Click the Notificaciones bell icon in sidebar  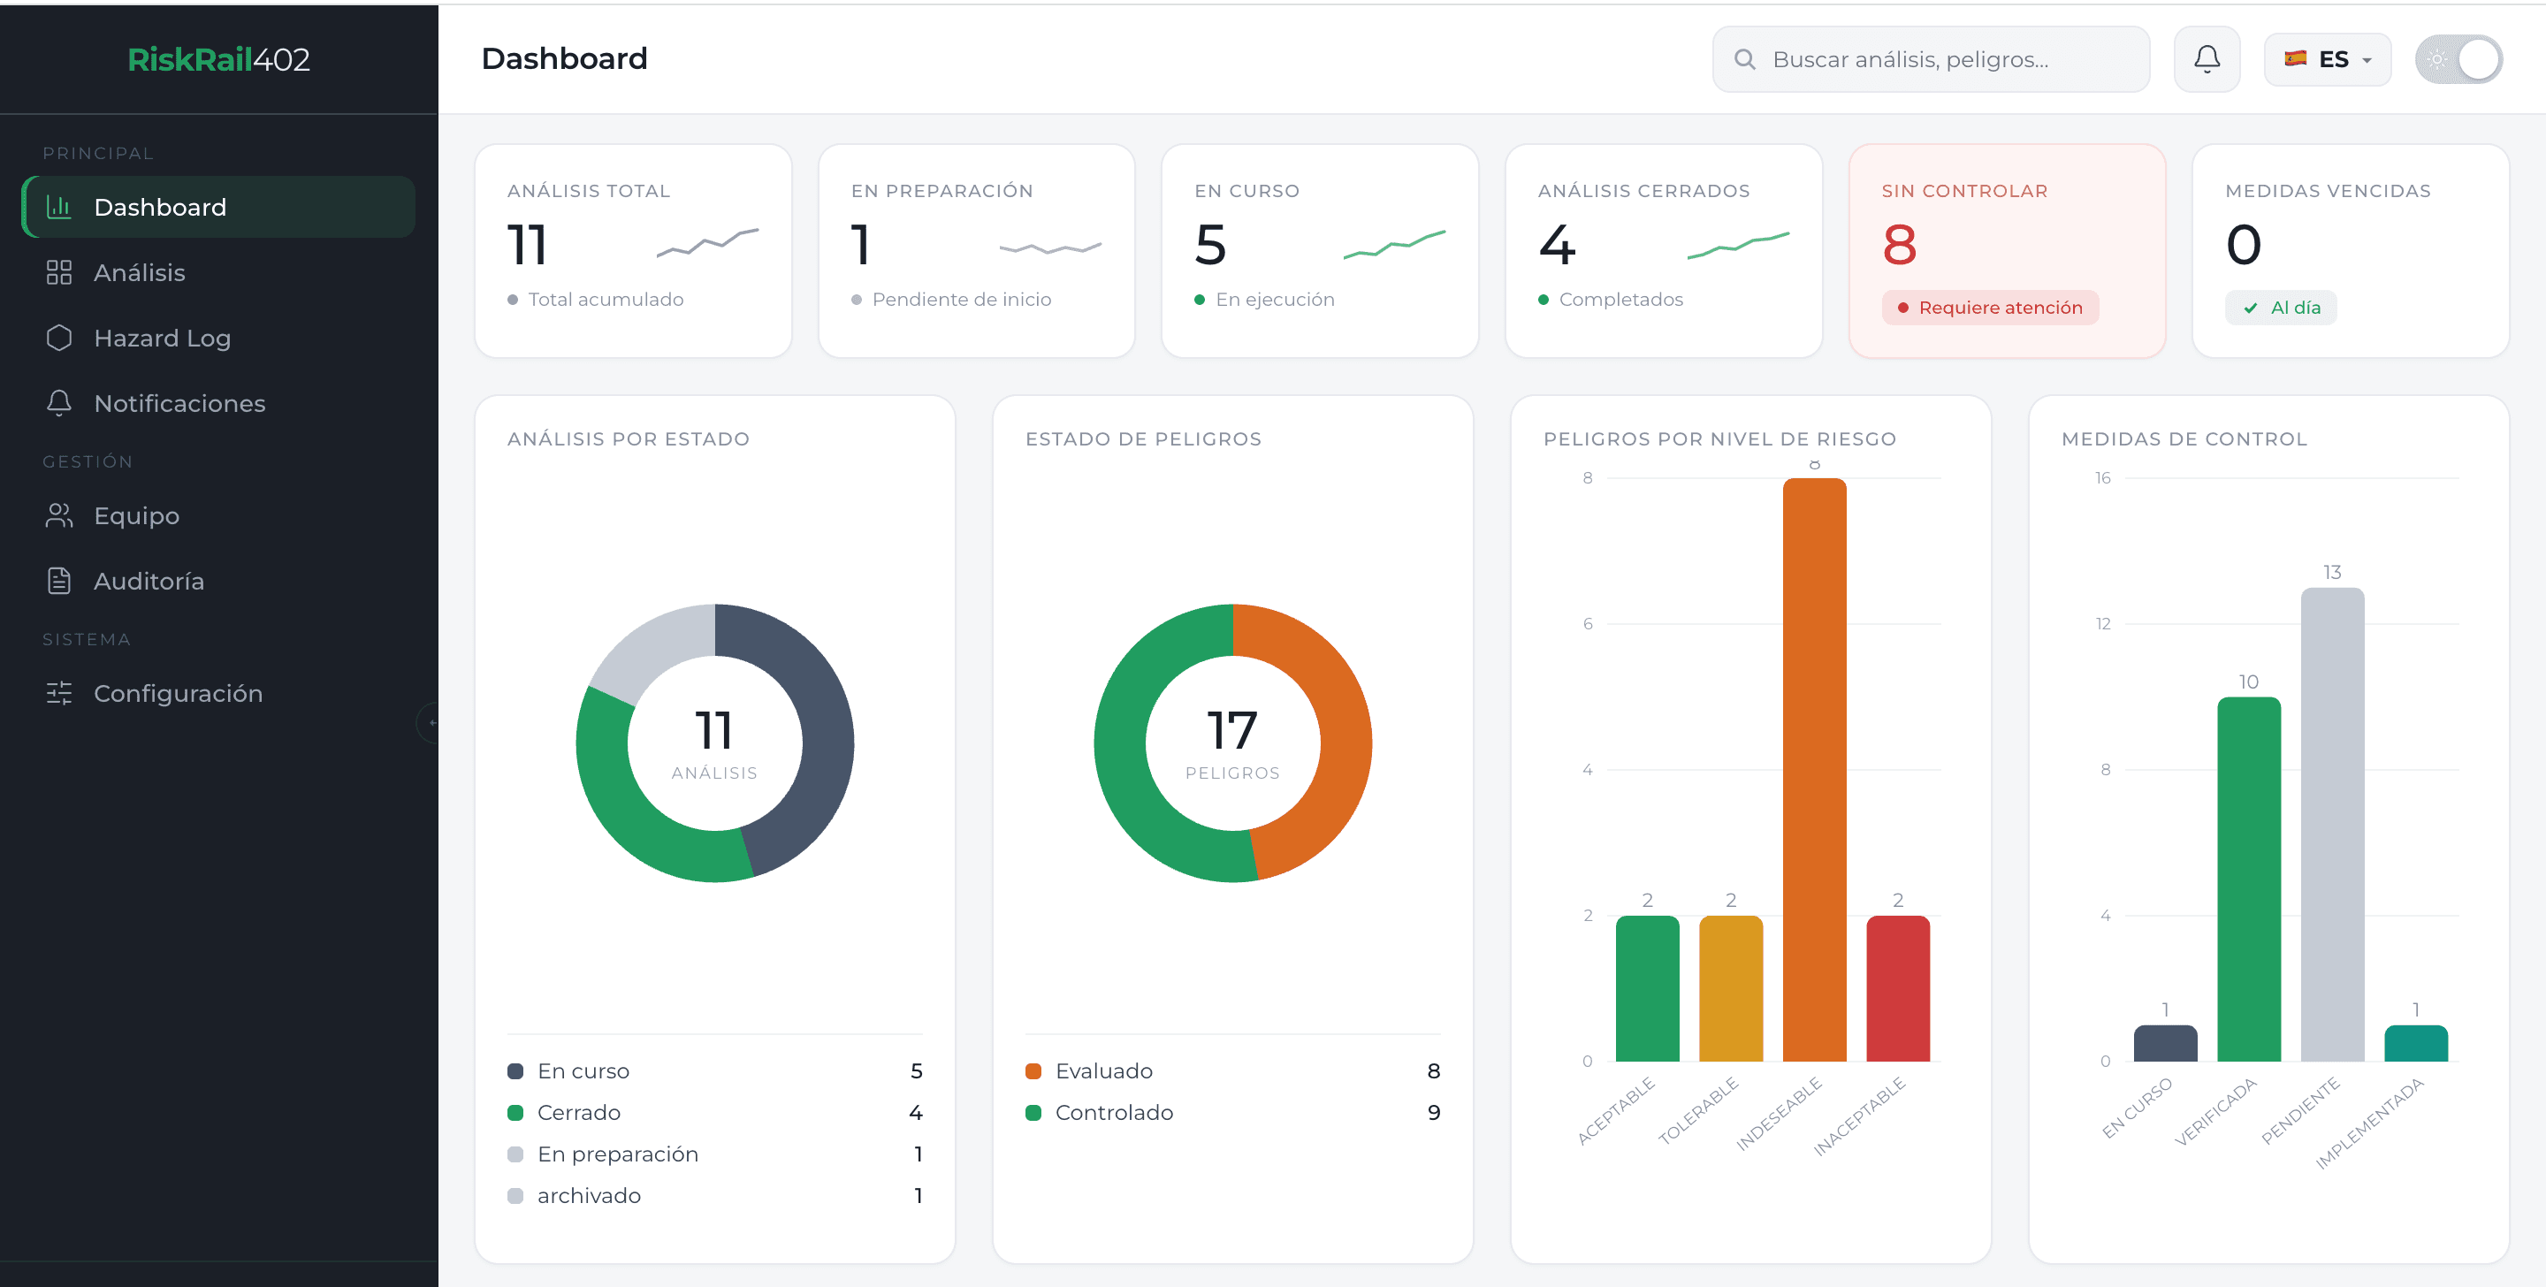coord(59,403)
